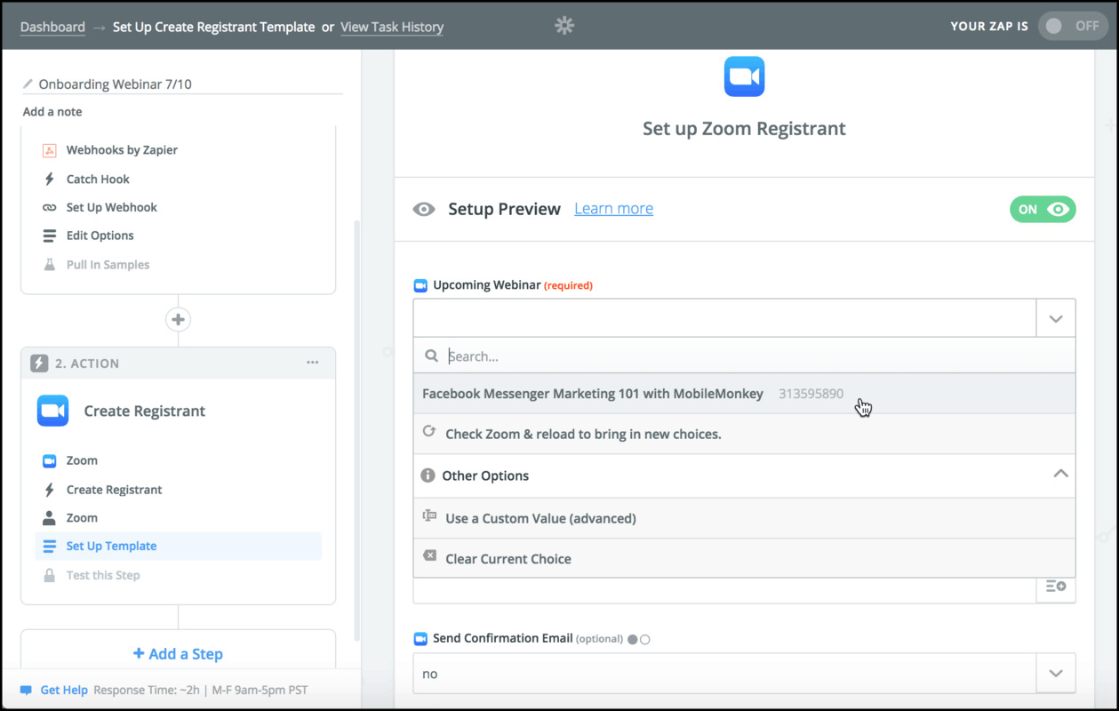
Task: Select the filled radio next to Send Confirmation Email
Action: (633, 639)
